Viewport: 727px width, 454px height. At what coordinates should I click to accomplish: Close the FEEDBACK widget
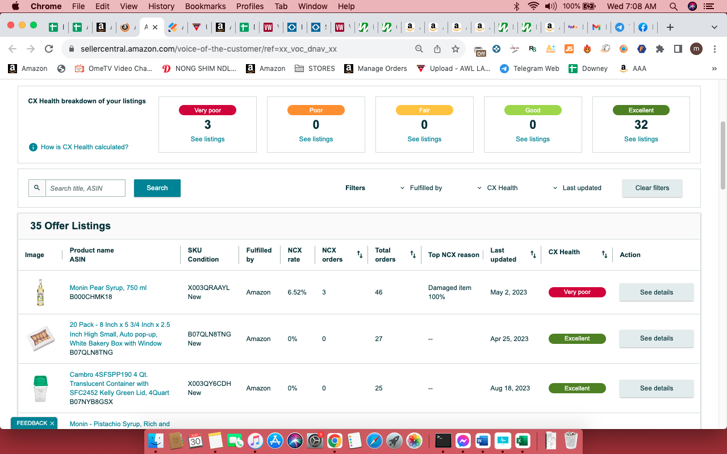click(52, 423)
